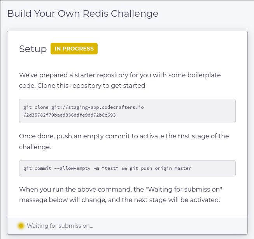Viewport: 254px width, 239px height.
Task: Click the "boilerplate" word in the description
Action: [x=204, y=75]
